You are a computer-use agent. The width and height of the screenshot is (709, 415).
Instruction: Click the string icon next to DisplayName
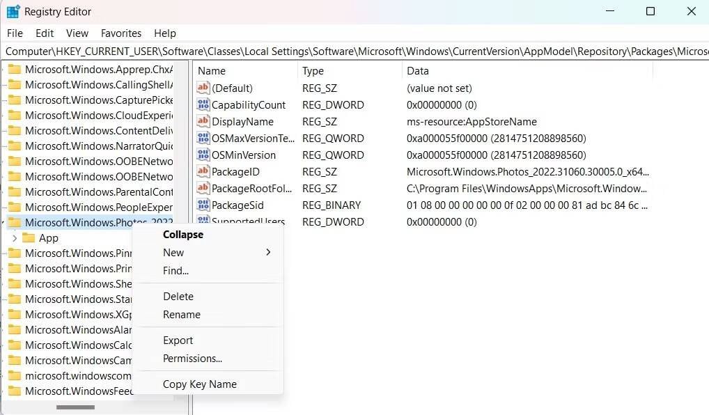click(202, 121)
